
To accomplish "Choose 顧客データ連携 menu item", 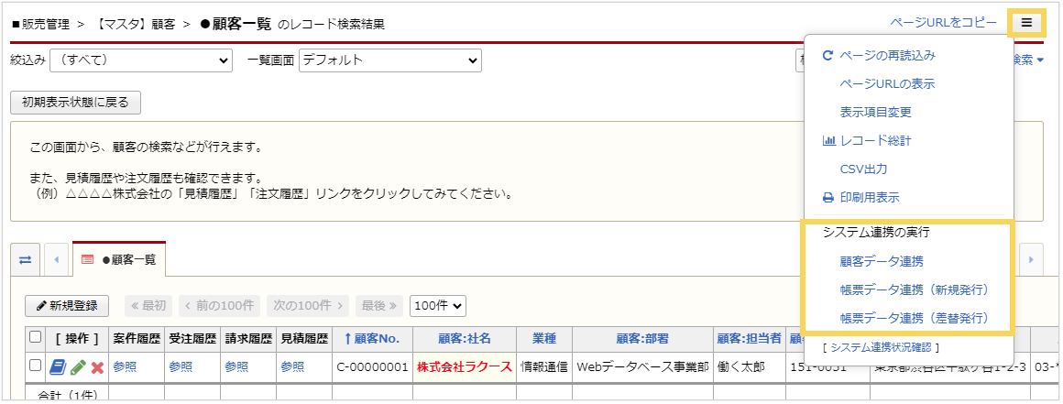I will tap(882, 261).
